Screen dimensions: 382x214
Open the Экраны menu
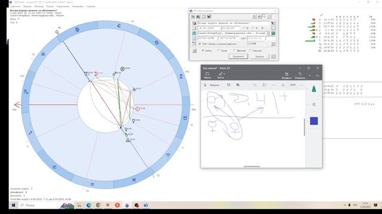[x=27, y=7]
